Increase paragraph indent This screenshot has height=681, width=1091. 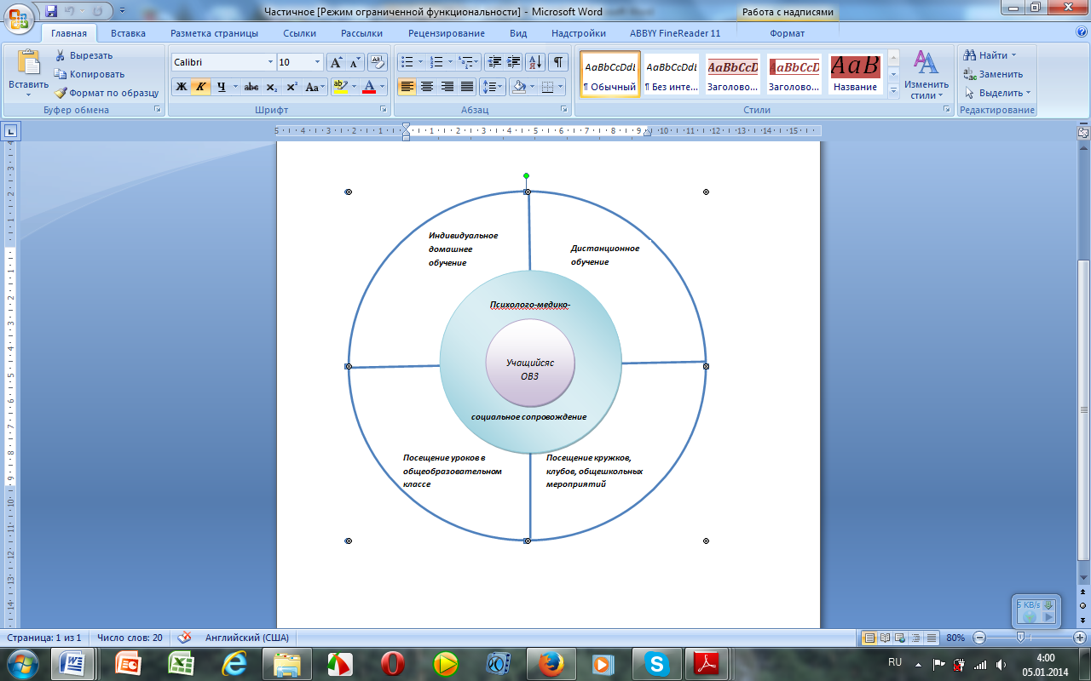point(514,62)
